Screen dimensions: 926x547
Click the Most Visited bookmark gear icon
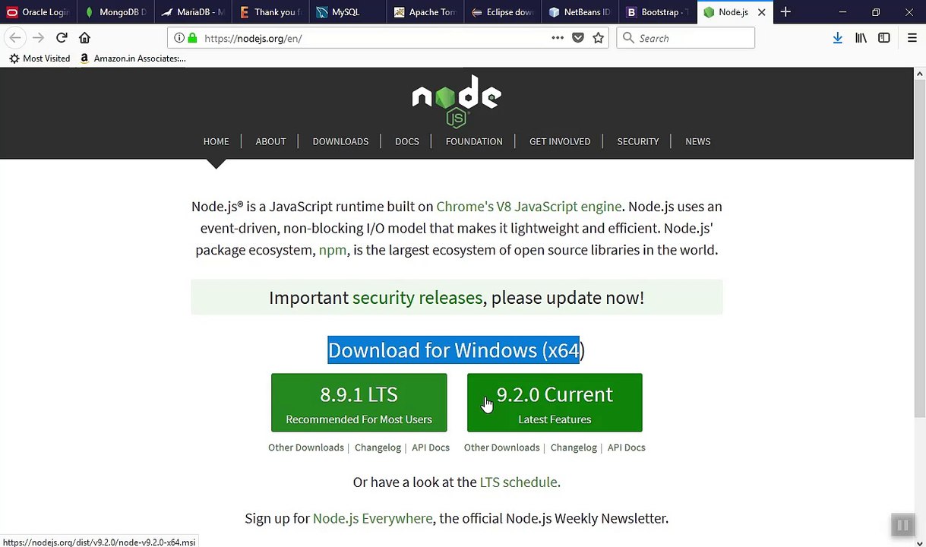pyautogui.click(x=14, y=58)
